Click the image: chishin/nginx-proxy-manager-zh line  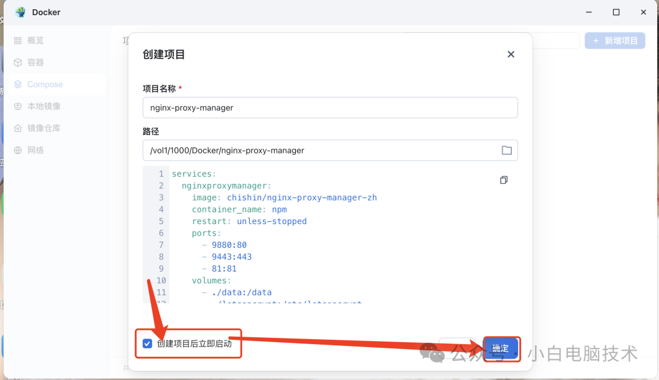(x=284, y=197)
